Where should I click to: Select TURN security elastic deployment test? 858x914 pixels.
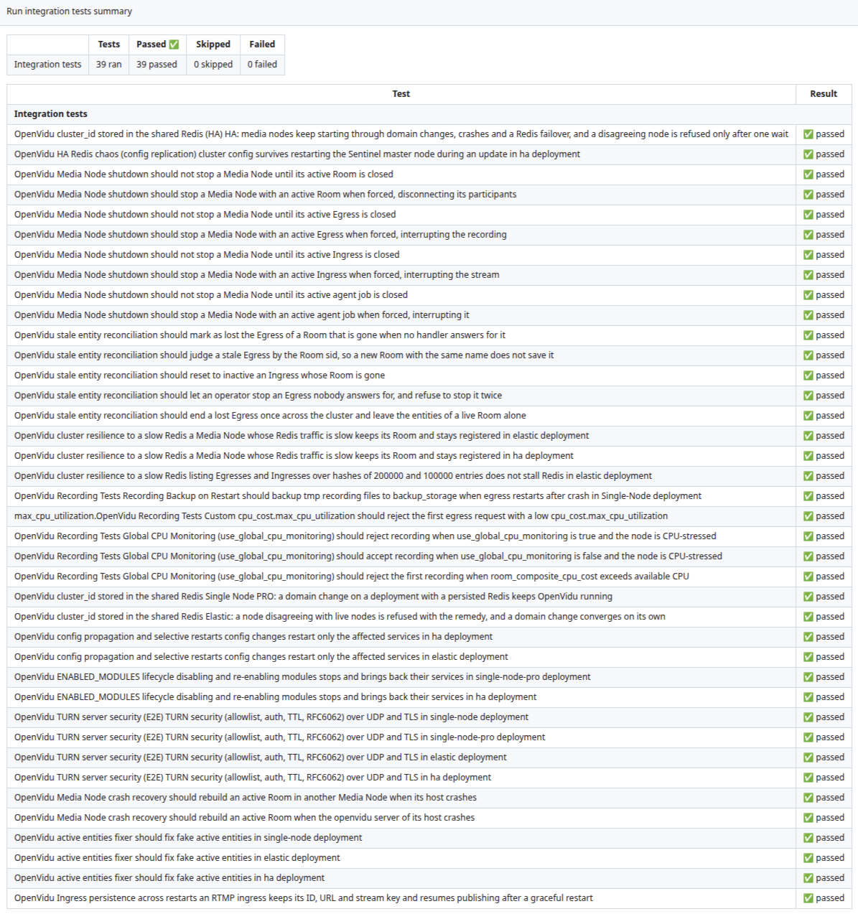(x=261, y=757)
